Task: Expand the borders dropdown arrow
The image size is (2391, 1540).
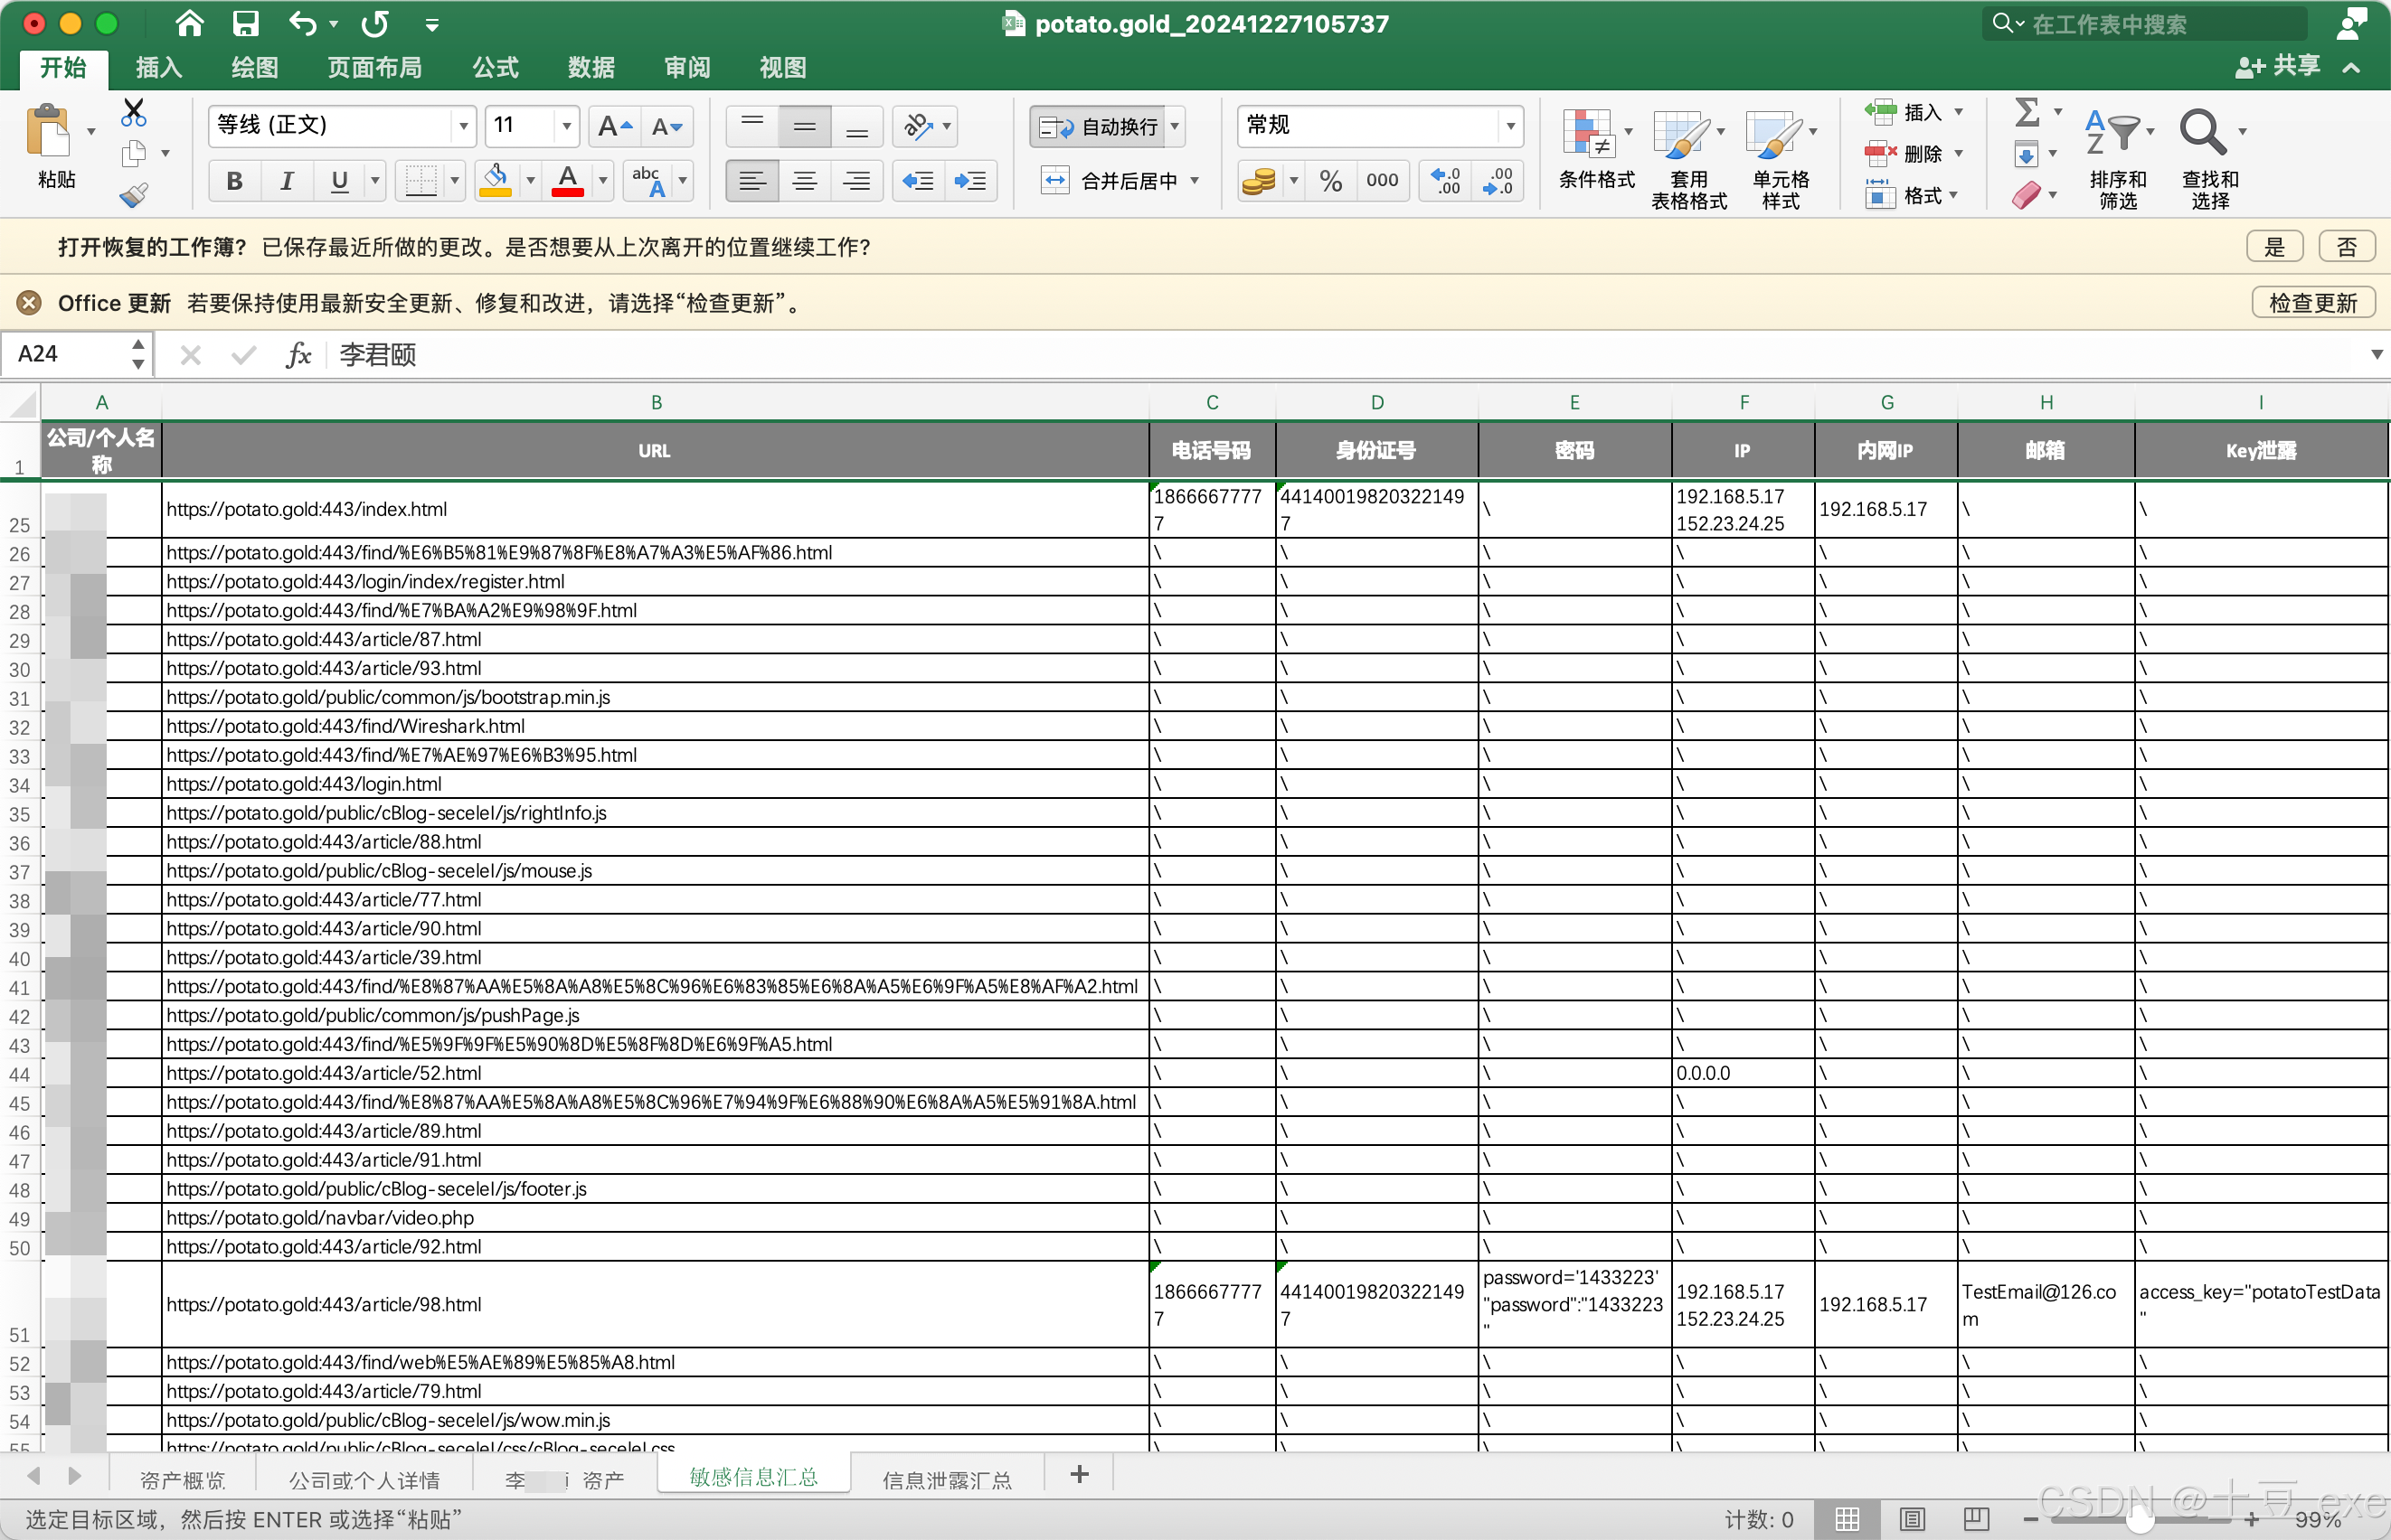Action: [x=454, y=181]
